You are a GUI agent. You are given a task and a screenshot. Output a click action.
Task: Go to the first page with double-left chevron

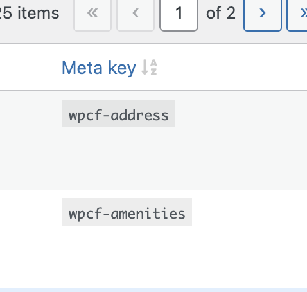tap(92, 14)
